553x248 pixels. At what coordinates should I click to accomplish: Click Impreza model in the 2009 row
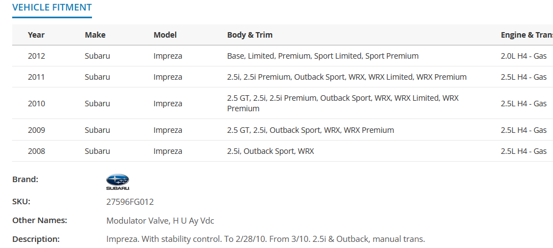[x=168, y=130]
